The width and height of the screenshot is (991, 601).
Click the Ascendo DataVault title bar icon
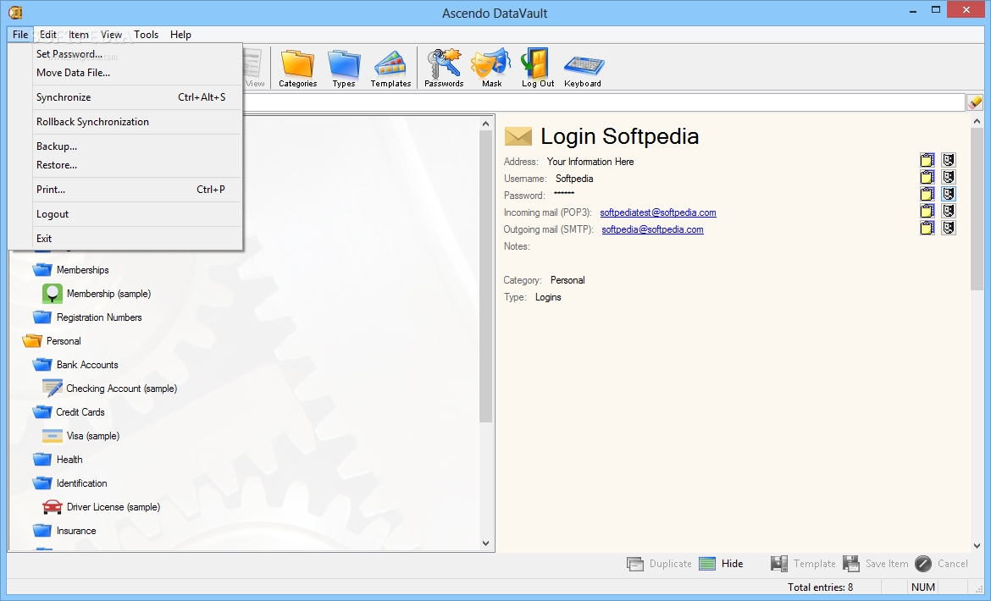click(x=16, y=11)
